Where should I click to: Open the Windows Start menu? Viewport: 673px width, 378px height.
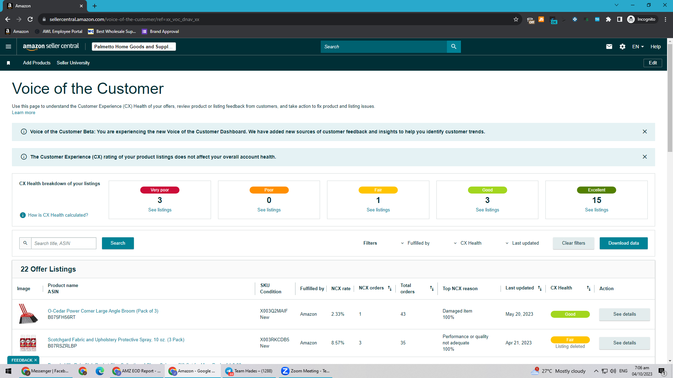(9, 371)
